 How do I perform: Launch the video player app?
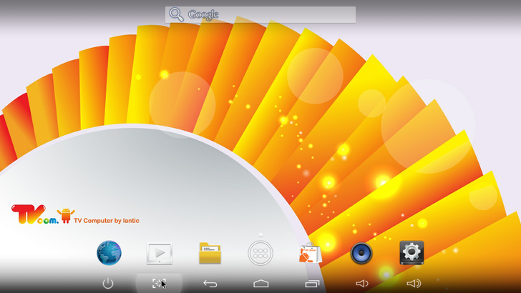click(160, 253)
